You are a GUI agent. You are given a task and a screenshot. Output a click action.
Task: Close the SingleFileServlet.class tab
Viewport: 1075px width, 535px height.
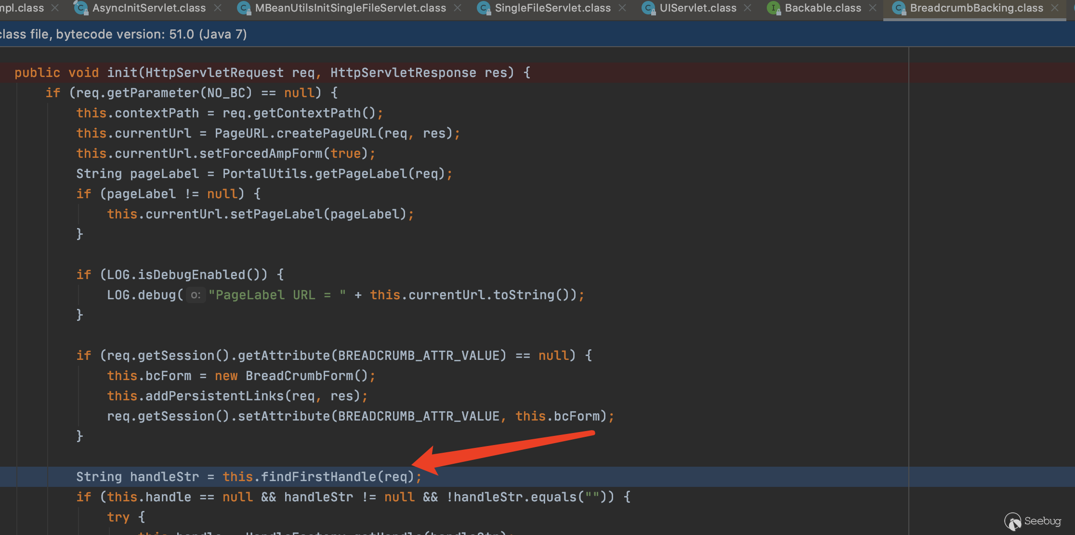point(622,8)
